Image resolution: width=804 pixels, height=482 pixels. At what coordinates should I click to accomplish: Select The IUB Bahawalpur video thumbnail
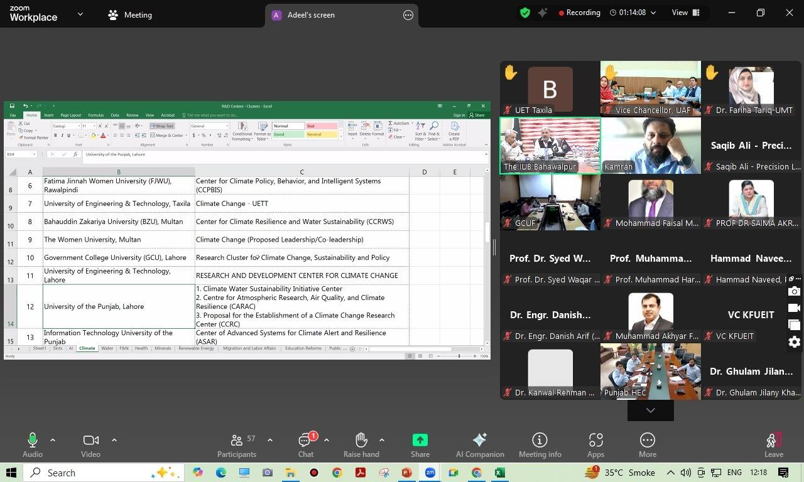(550, 146)
